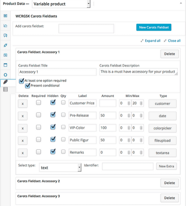This screenshot has width=186, height=206.
Task: Uncheck At least one option required
Action: (x=21, y=81)
